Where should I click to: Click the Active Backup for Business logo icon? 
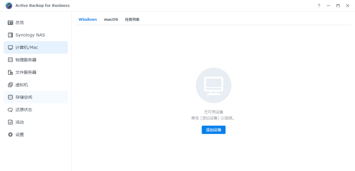tap(9, 6)
